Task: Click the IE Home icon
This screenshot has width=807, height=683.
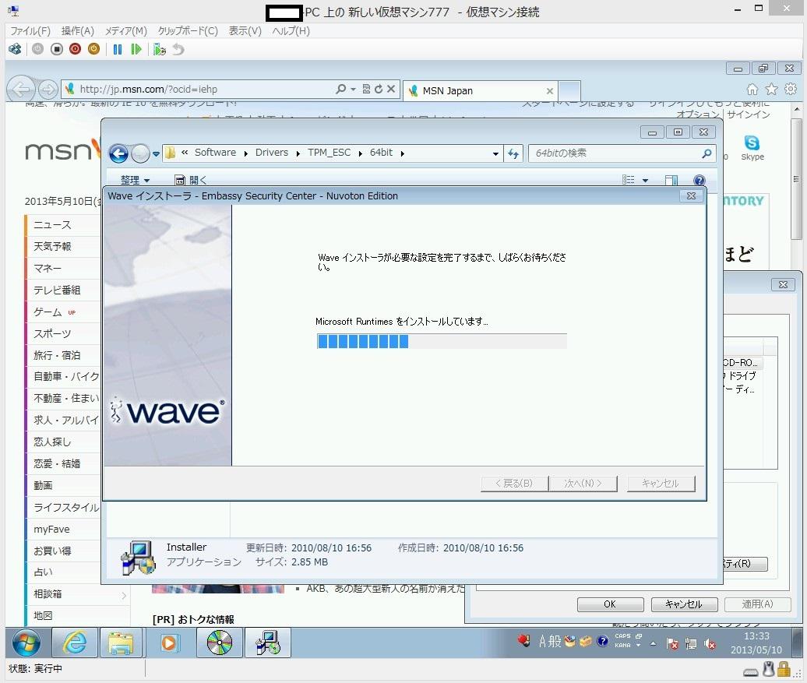Action: 752,90
